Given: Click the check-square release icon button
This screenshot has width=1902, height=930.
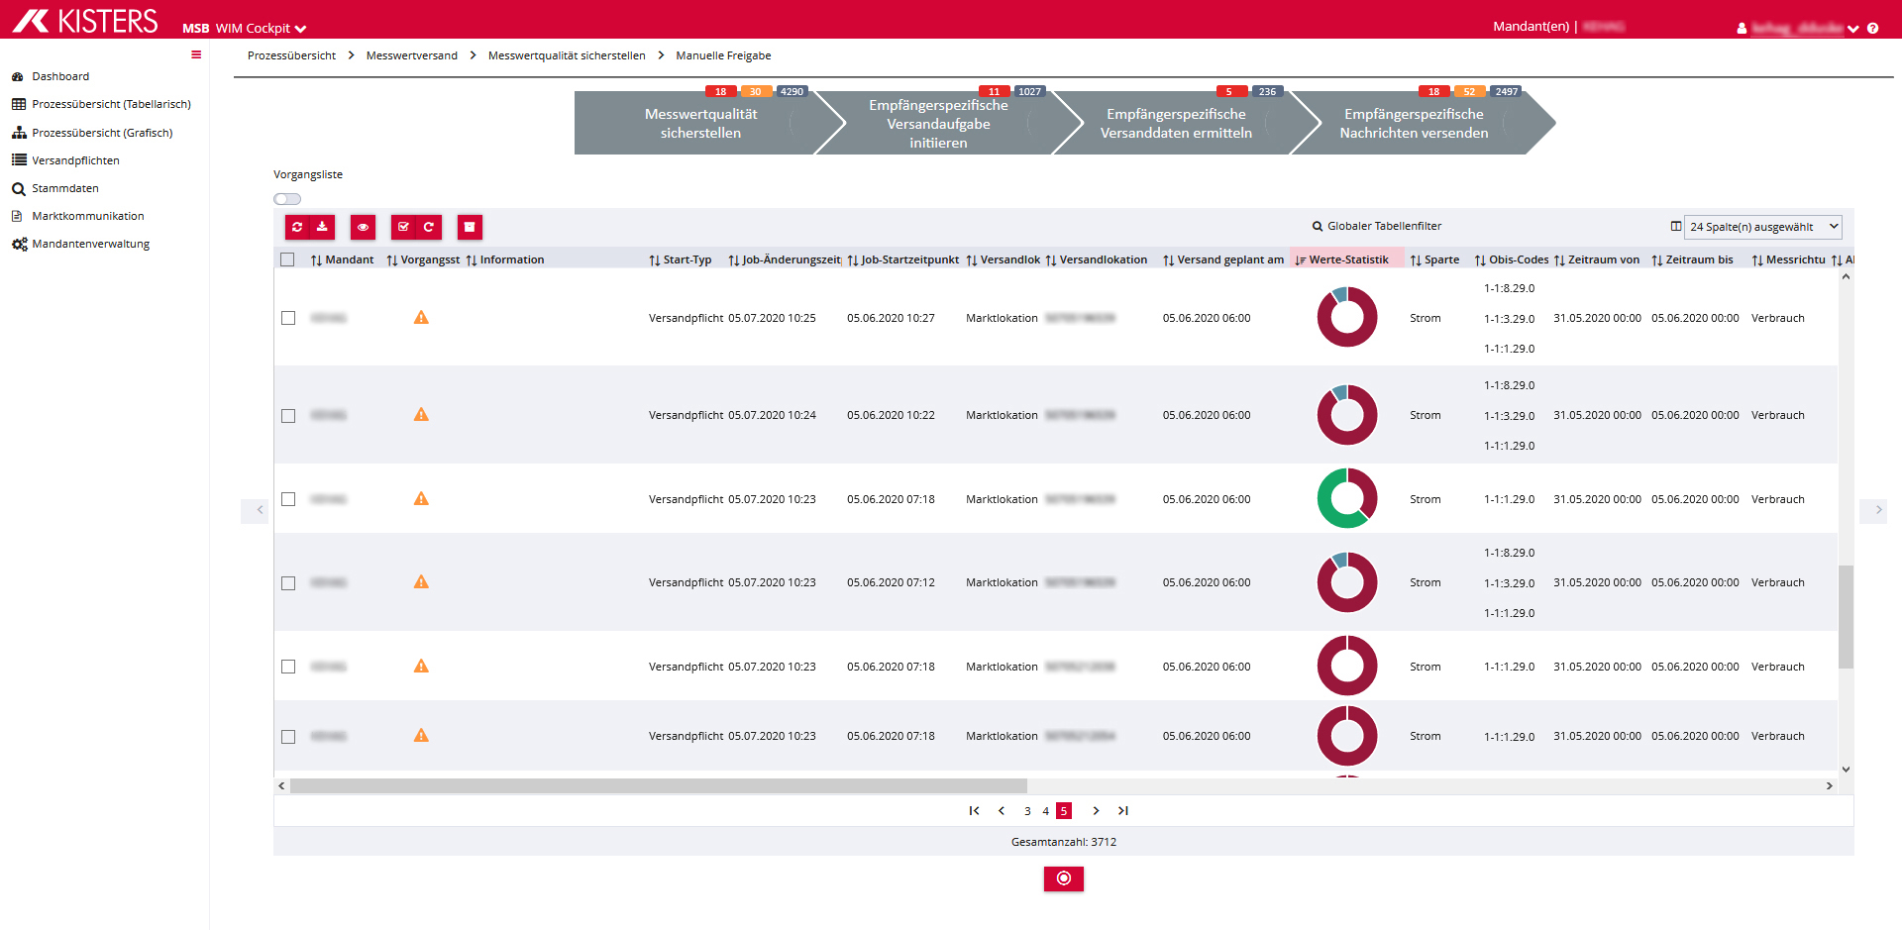Looking at the screenshot, I should coord(403,227).
